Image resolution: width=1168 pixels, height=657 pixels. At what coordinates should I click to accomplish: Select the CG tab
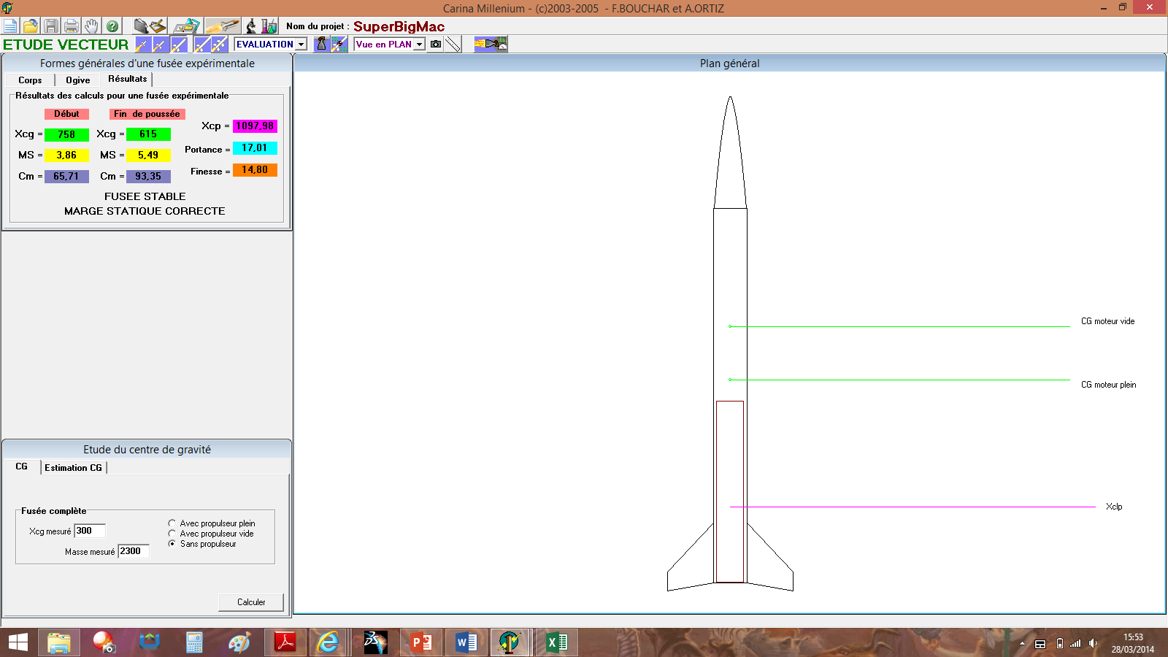[22, 466]
